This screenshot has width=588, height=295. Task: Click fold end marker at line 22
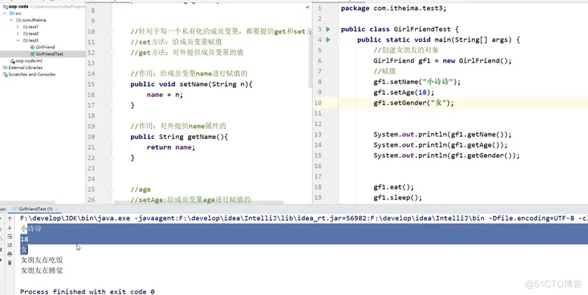(112, 158)
